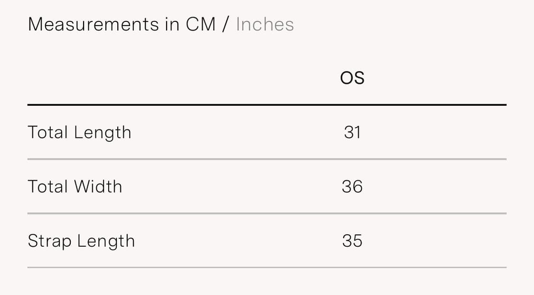Click "Length" in the Total Length label
Screen dimensions: 534x295
click(x=102, y=133)
